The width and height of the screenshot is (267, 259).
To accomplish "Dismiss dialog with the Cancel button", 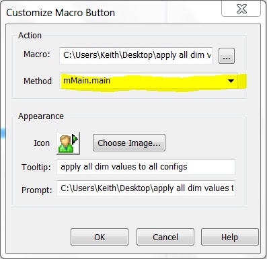I will (165, 237).
